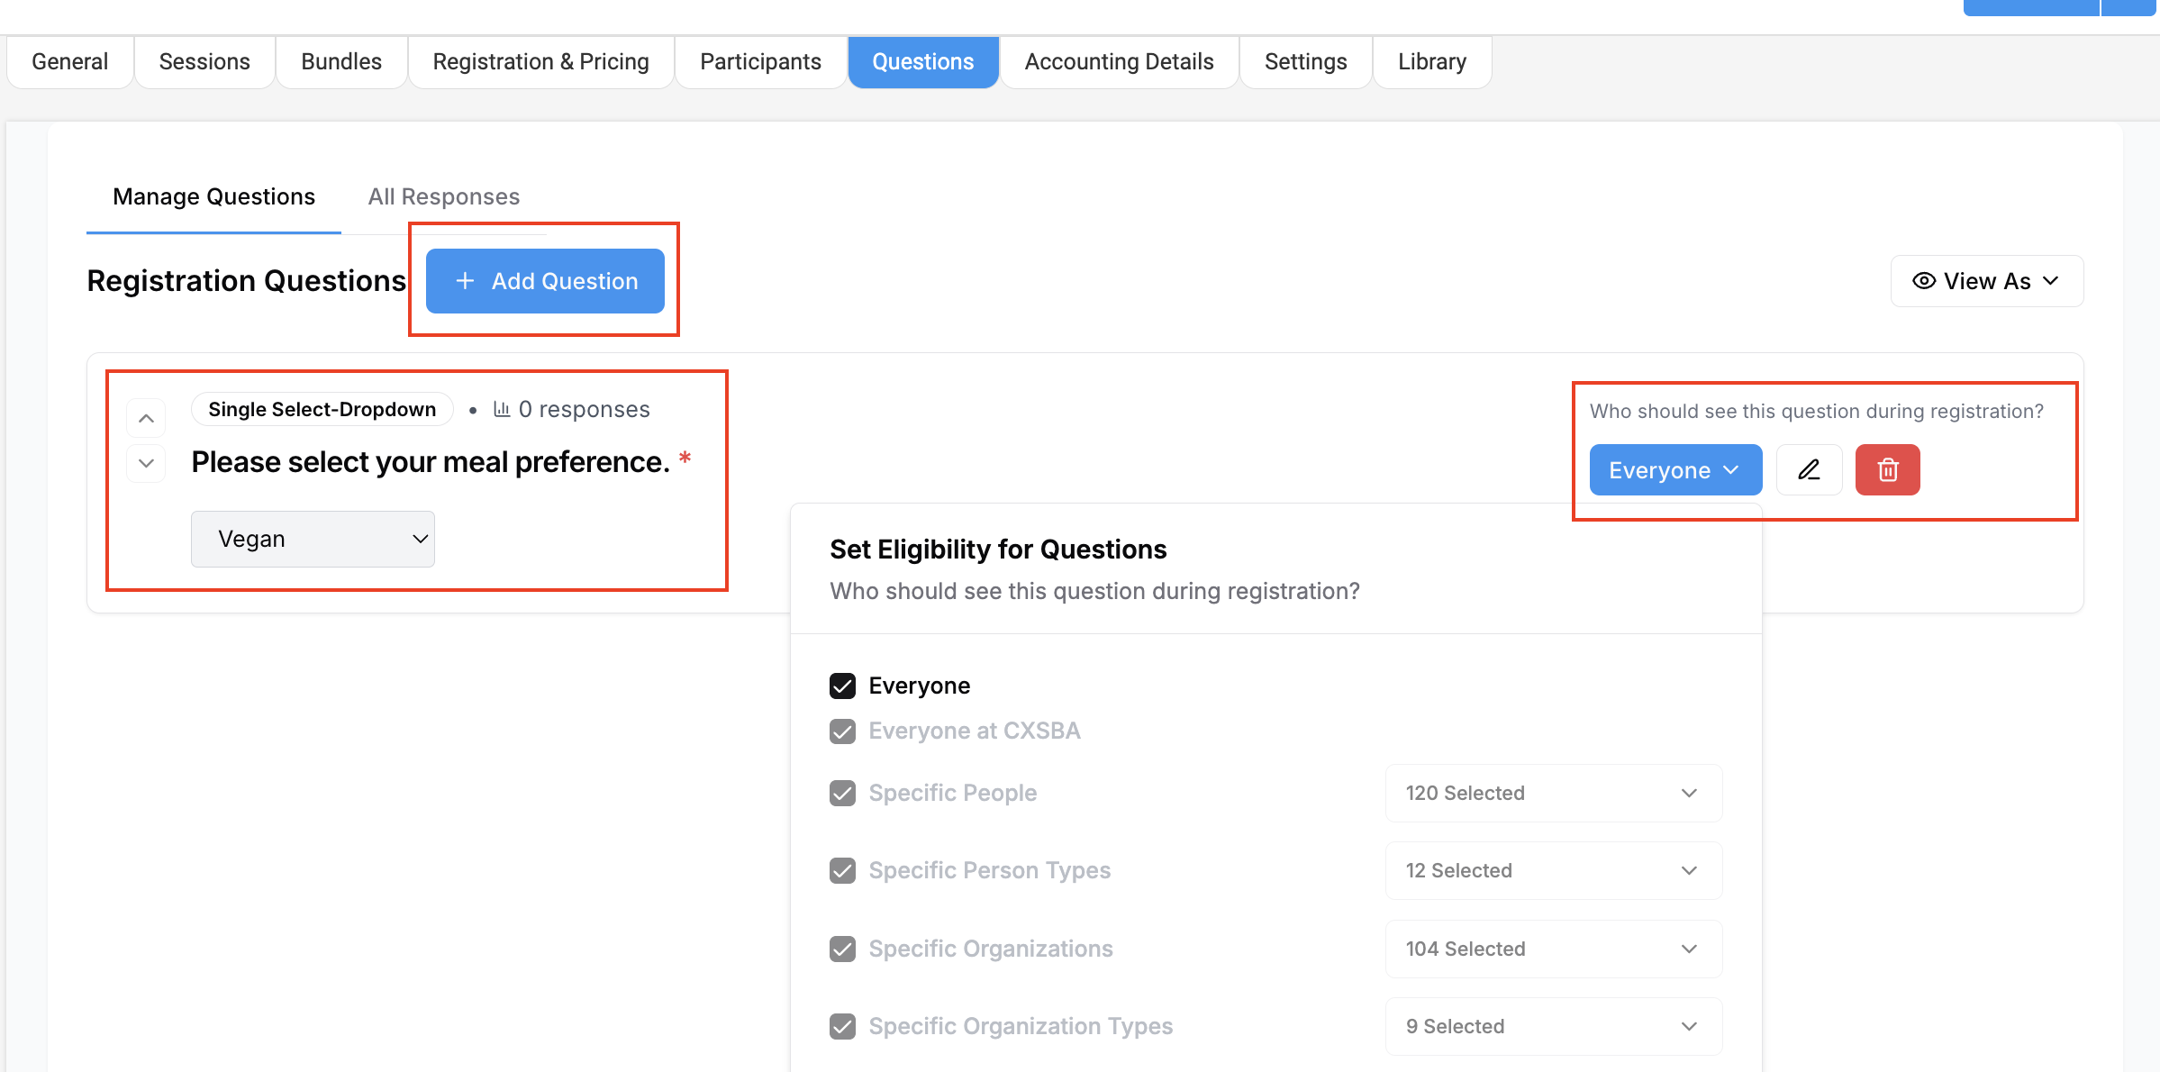Viewport: 2160px width, 1072px height.
Task: Click the plus icon on Add Question
Action: [x=465, y=281]
